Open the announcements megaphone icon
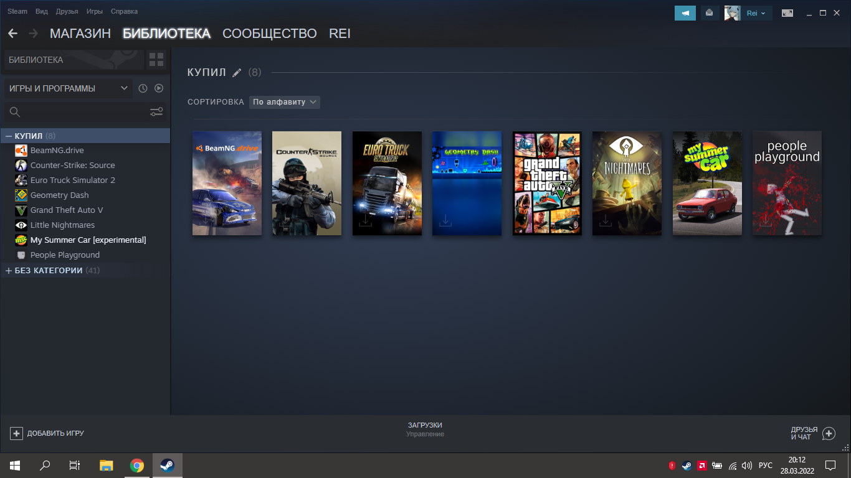Screen dimensions: 851x478 click(685, 13)
